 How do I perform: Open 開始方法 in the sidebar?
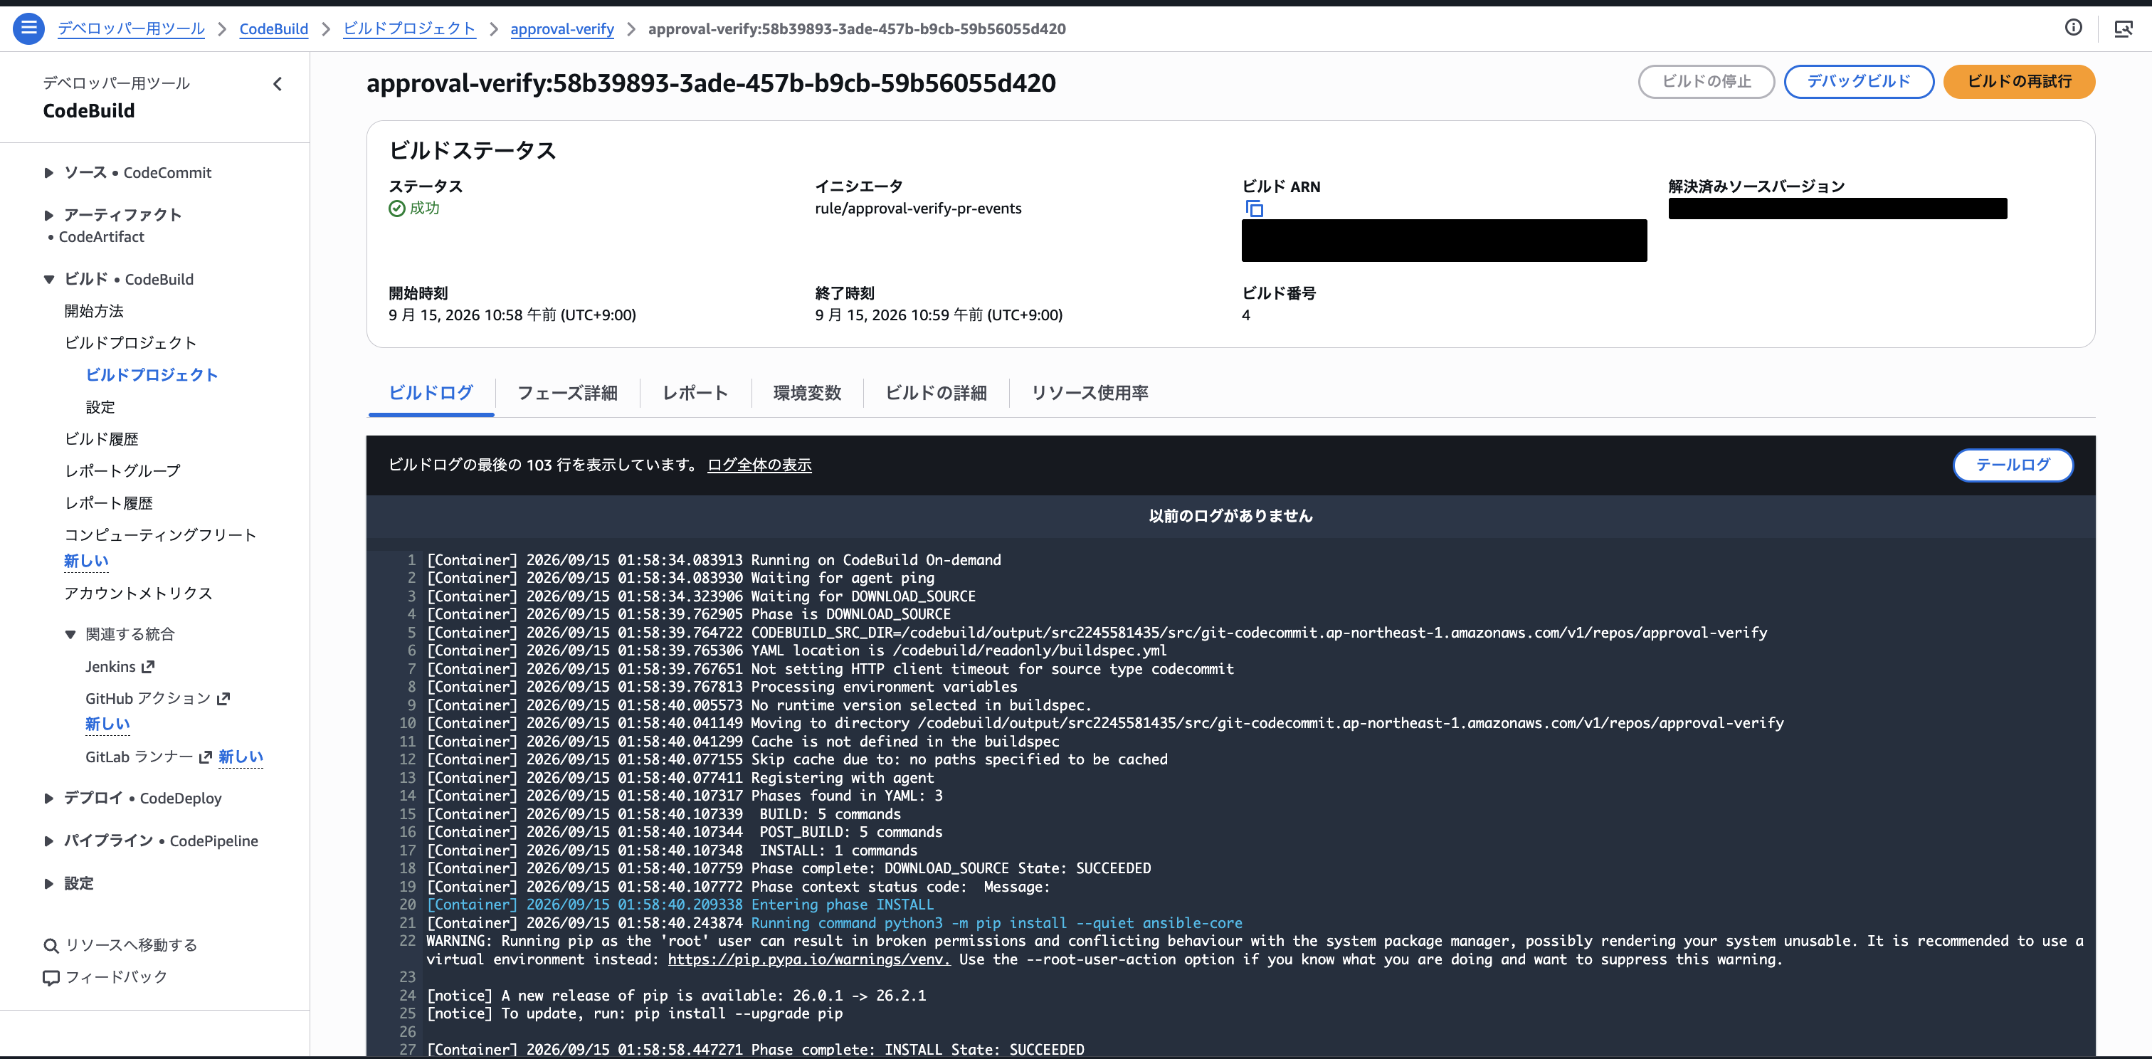click(x=93, y=311)
